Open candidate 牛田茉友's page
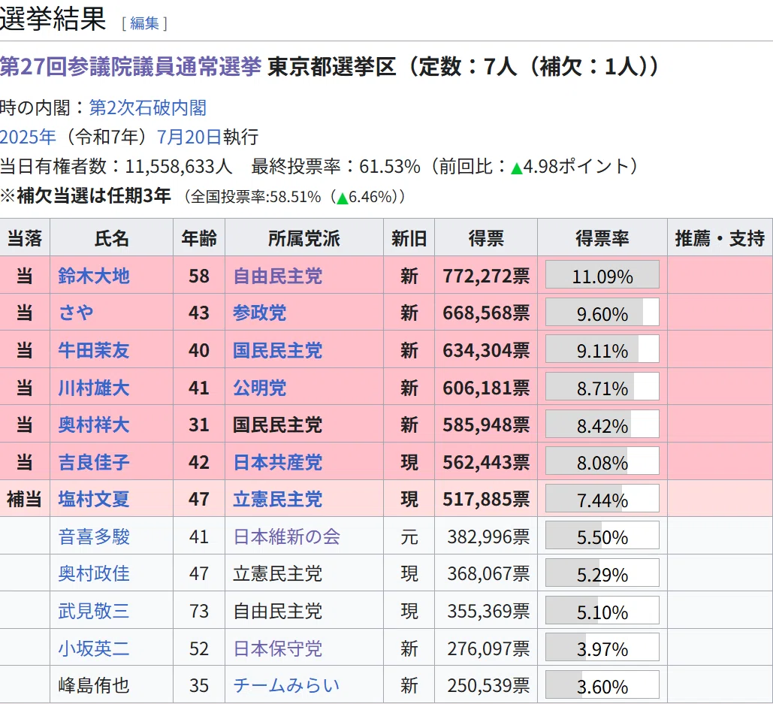This screenshot has height=704, width=773. click(x=94, y=350)
